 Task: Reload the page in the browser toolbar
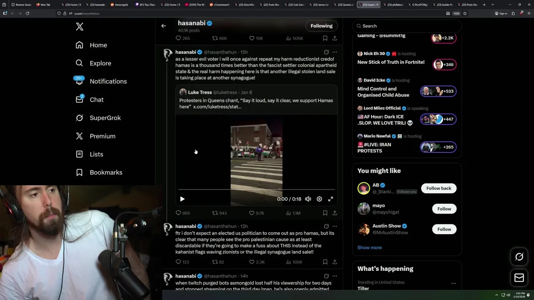pyautogui.click(x=28, y=13)
